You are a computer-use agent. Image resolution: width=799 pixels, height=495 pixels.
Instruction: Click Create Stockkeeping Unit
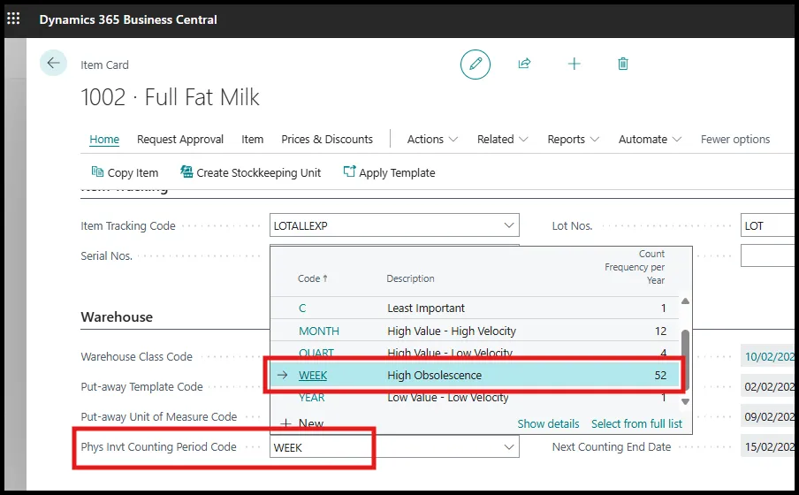pos(251,173)
